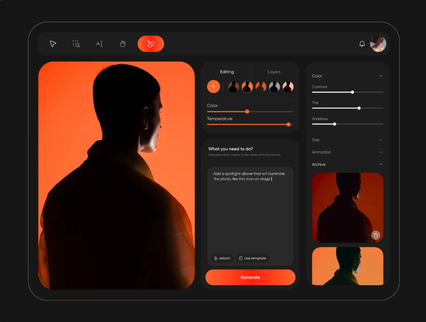Select the arrow pointer tool
This screenshot has width=426, height=322.
coord(53,44)
